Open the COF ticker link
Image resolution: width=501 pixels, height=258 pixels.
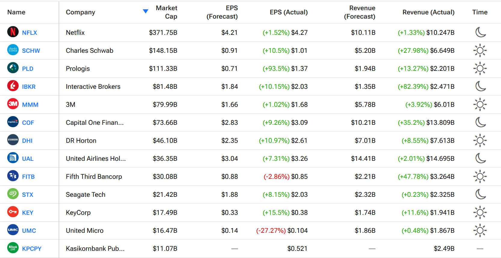click(x=28, y=123)
